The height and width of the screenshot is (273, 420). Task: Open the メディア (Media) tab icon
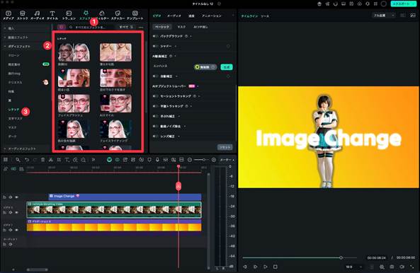click(8, 15)
